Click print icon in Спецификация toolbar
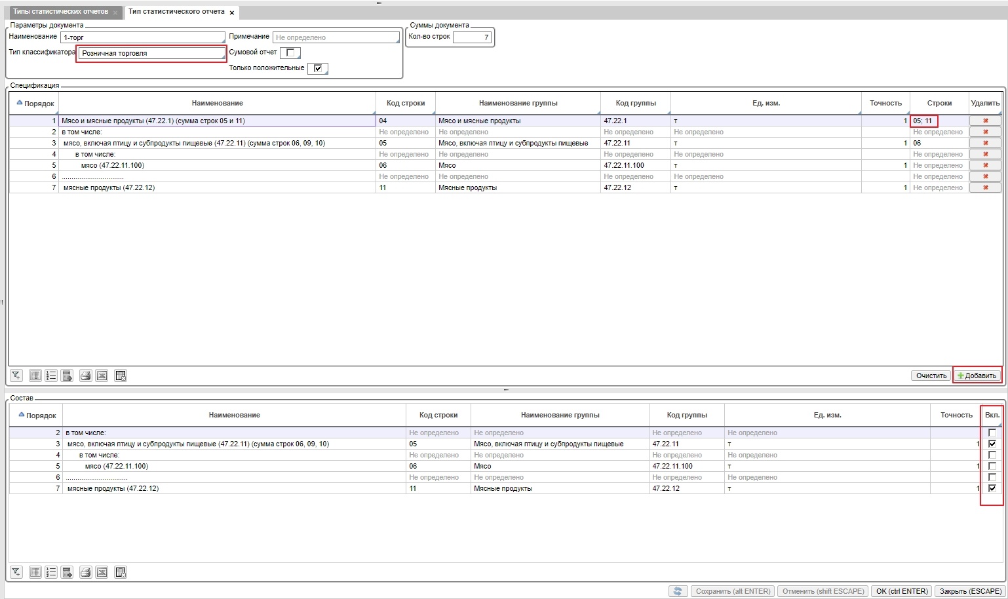This screenshot has height=599, width=1008. pos(85,376)
